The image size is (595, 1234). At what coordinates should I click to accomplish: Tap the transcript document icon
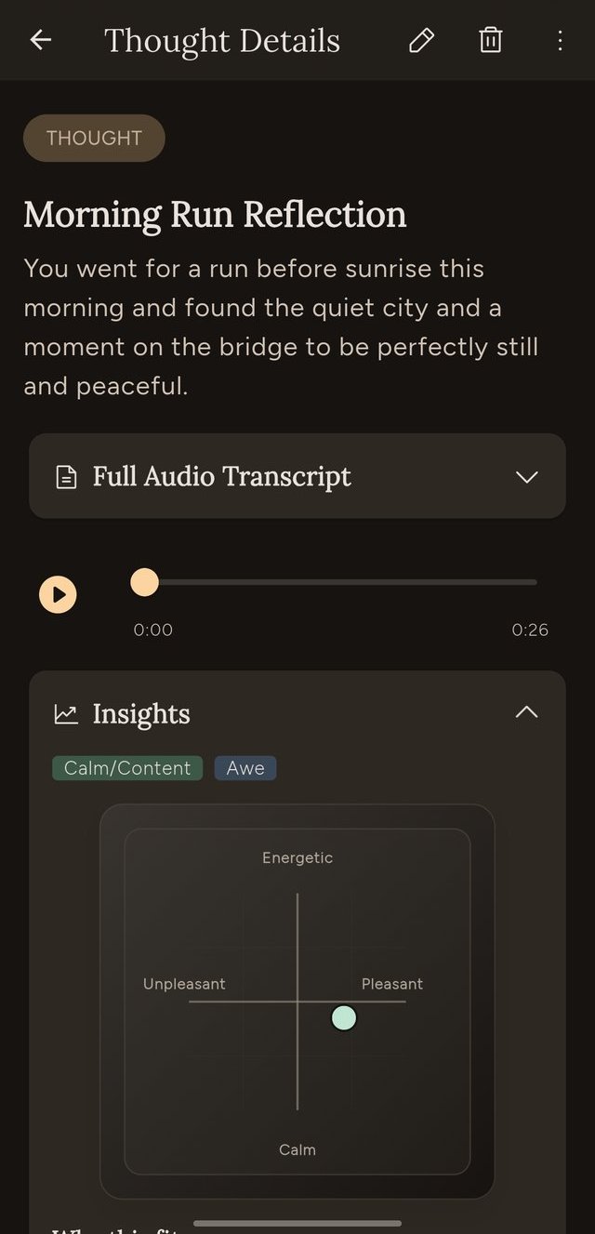64,475
